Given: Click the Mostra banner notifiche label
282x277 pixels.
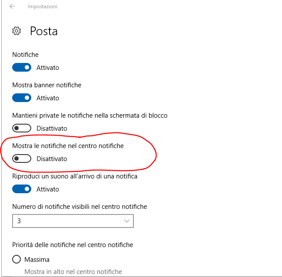Looking at the screenshot, I should 46,85.
